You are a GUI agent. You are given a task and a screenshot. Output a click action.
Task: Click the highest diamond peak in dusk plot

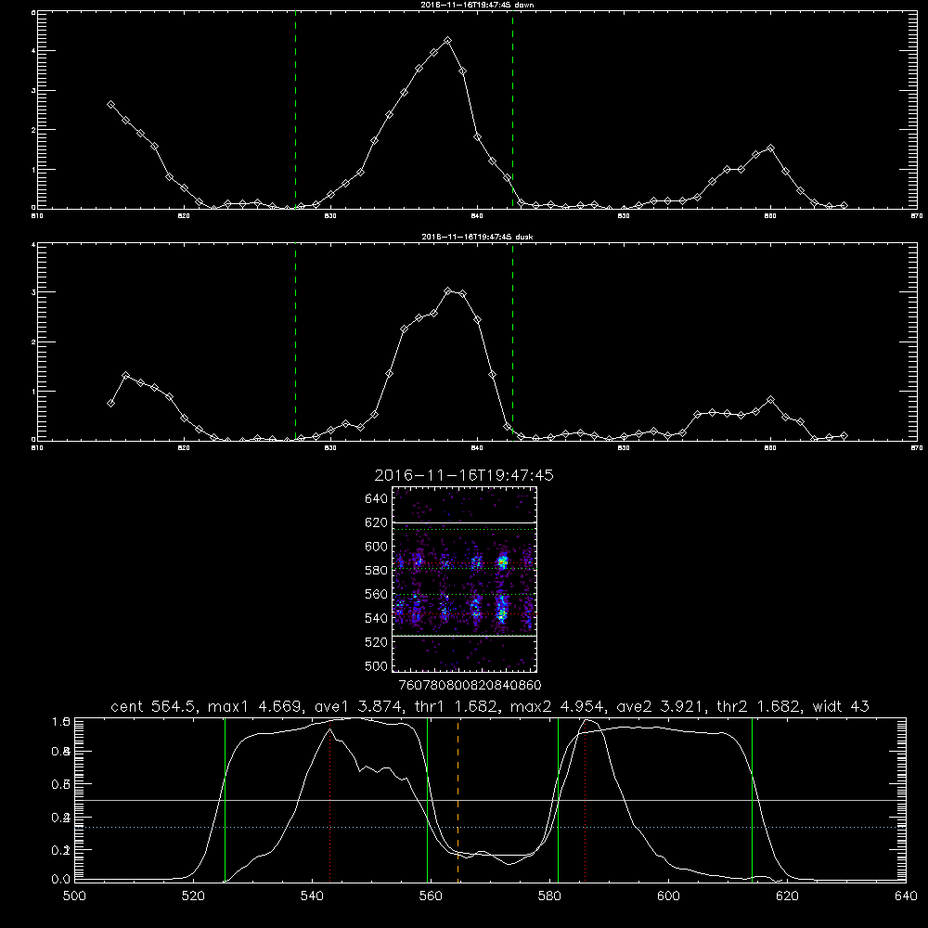pos(448,290)
